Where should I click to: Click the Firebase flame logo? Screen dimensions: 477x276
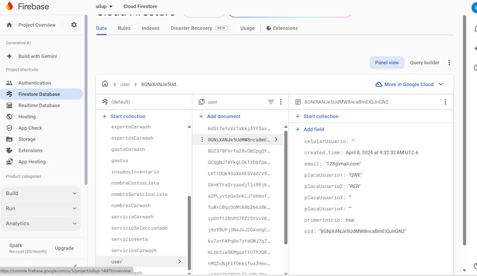(9, 6)
